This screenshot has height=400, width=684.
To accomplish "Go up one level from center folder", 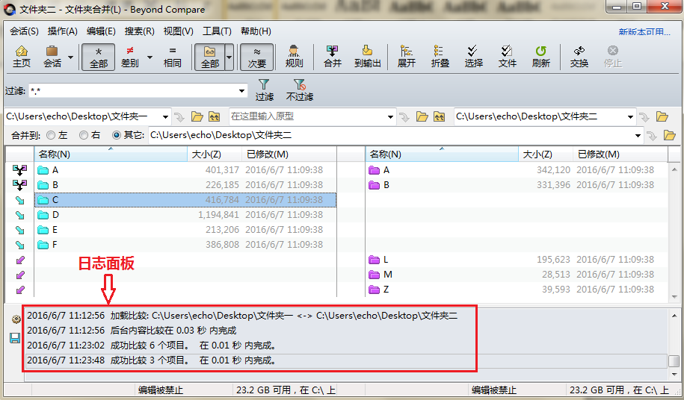I will pyautogui.click(x=439, y=116).
